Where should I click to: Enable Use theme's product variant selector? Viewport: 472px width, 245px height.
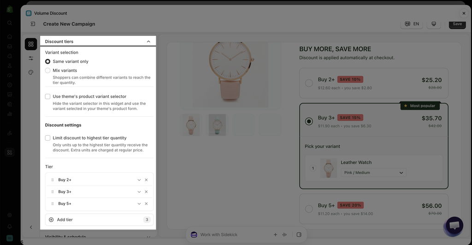(47, 97)
